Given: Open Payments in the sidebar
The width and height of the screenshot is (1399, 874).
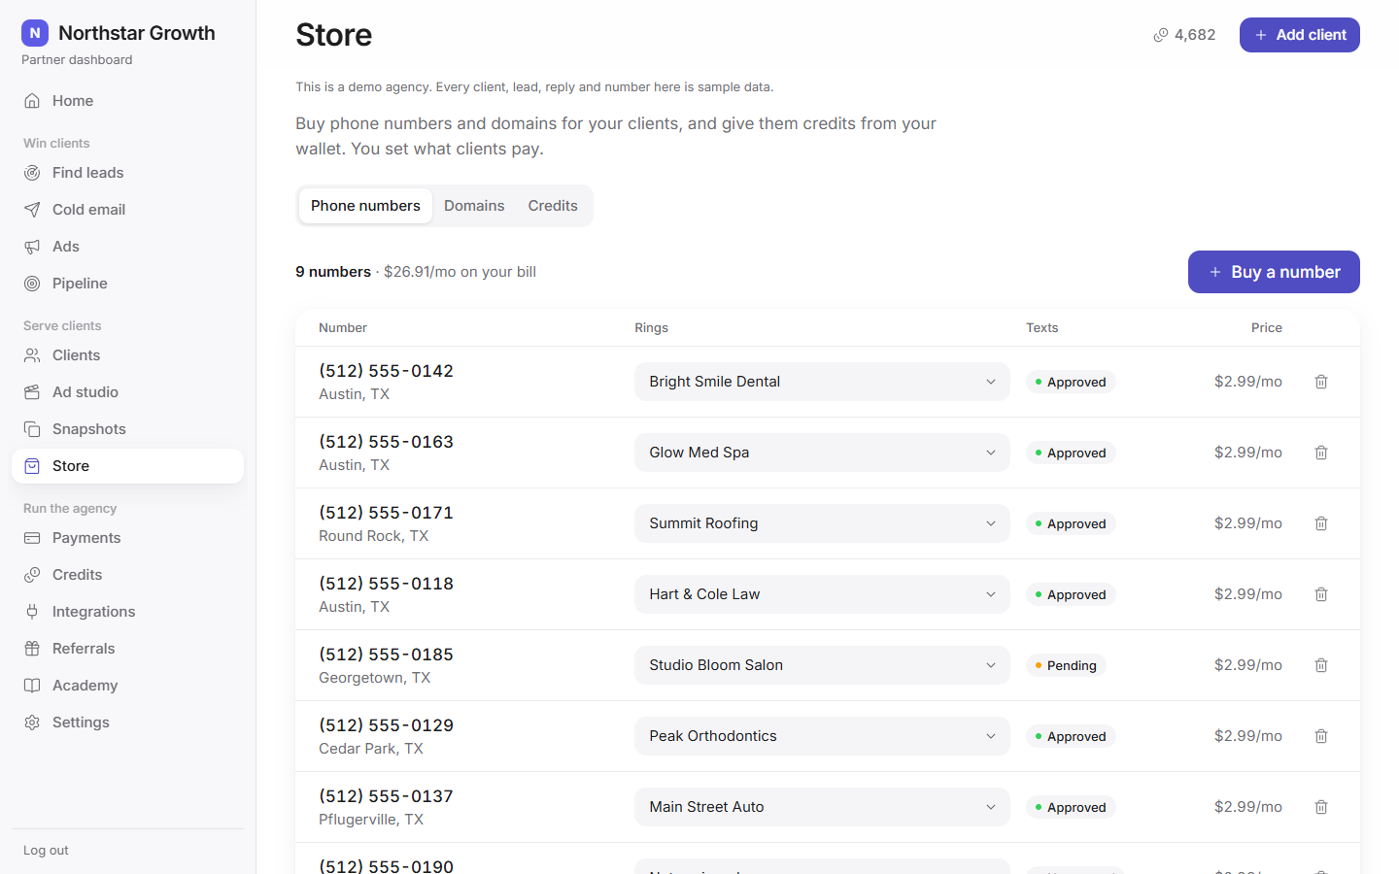Looking at the screenshot, I should 127,538.
